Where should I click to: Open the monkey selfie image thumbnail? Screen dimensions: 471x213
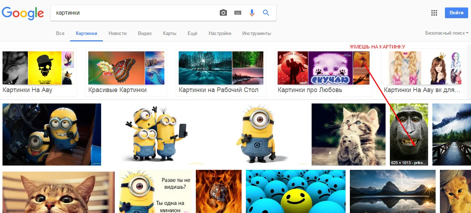click(408, 135)
